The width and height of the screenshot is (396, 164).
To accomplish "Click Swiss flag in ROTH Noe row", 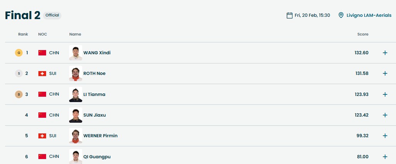I will pyautogui.click(x=42, y=73).
